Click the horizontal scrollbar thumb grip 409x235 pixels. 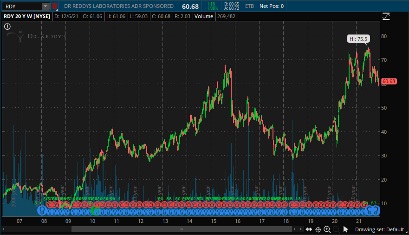(x=182, y=229)
